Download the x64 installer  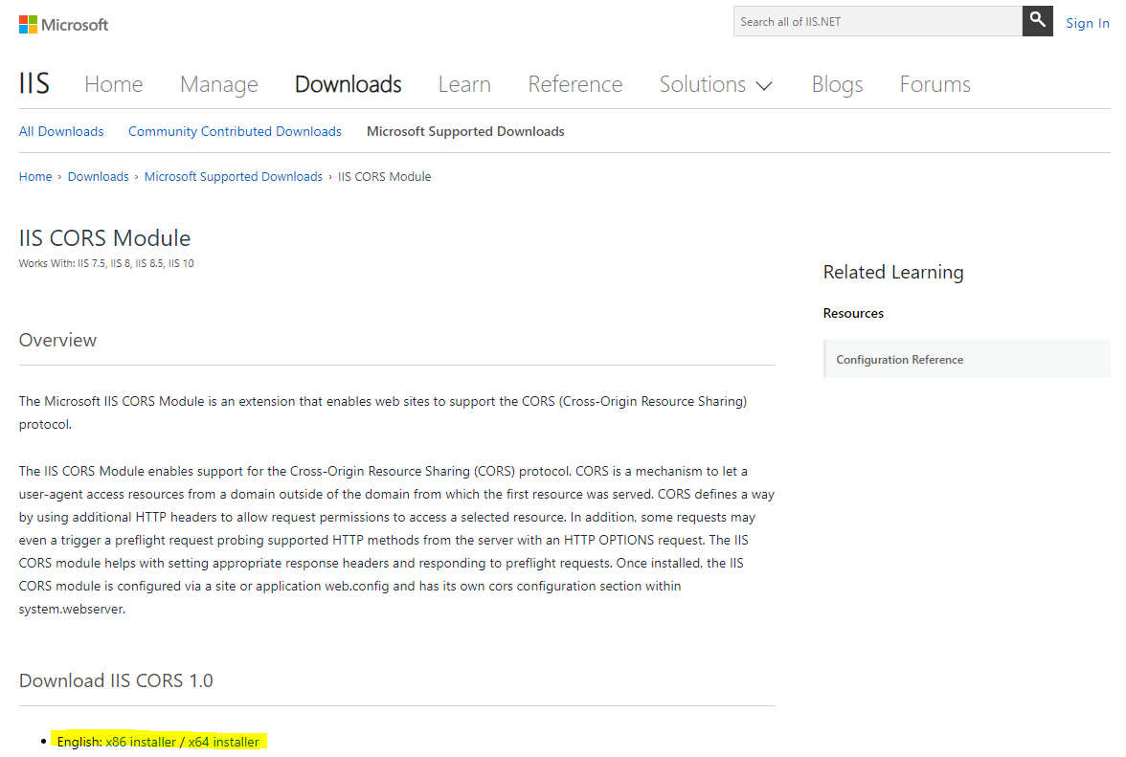tap(223, 742)
